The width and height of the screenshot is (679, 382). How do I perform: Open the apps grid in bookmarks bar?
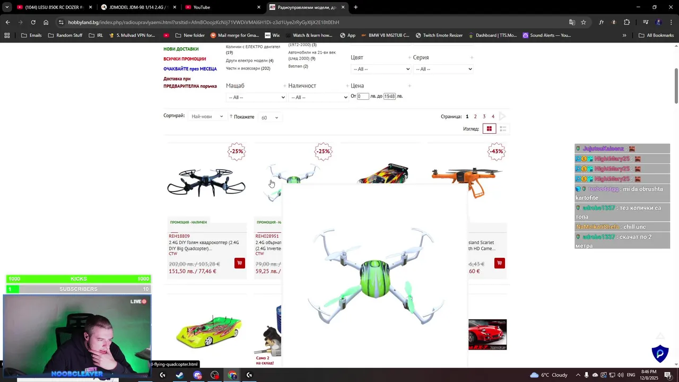pyautogui.click(x=7, y=36)
